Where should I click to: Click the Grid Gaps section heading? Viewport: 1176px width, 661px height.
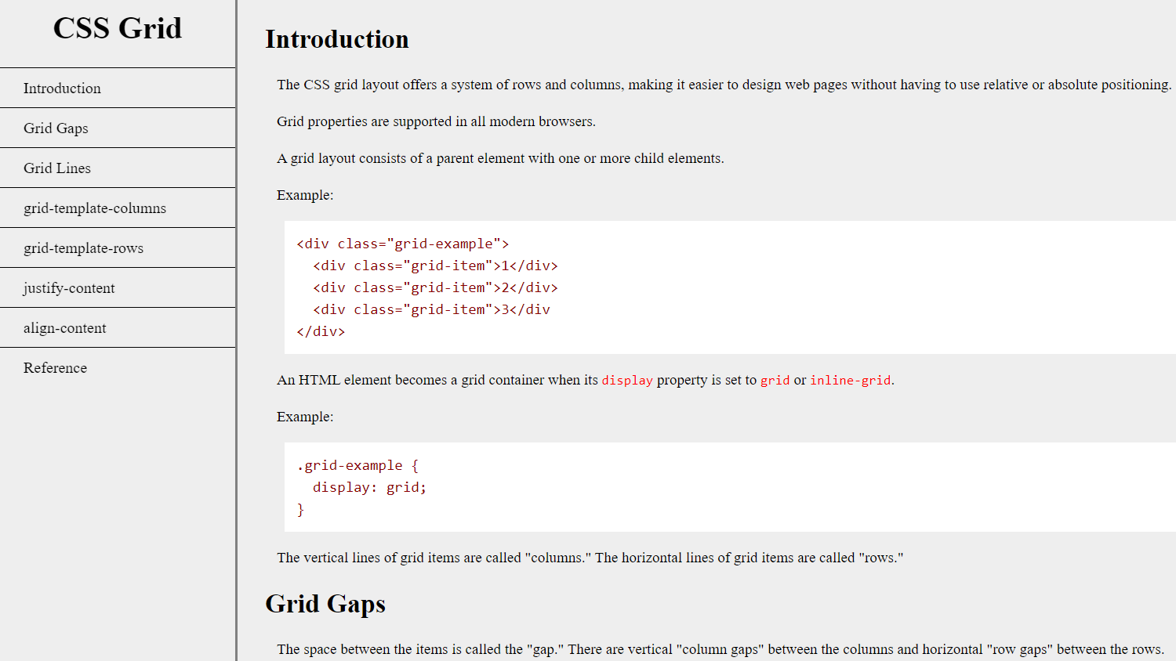coord(325,604)
